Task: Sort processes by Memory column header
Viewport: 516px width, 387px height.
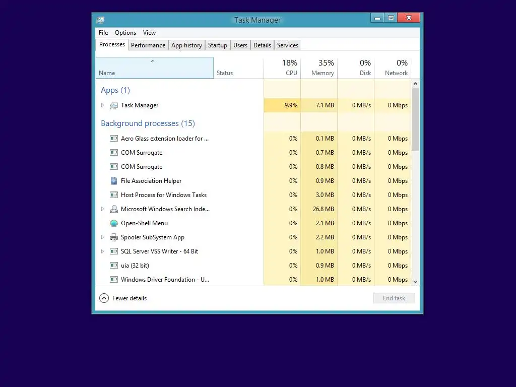Action: 319,68
